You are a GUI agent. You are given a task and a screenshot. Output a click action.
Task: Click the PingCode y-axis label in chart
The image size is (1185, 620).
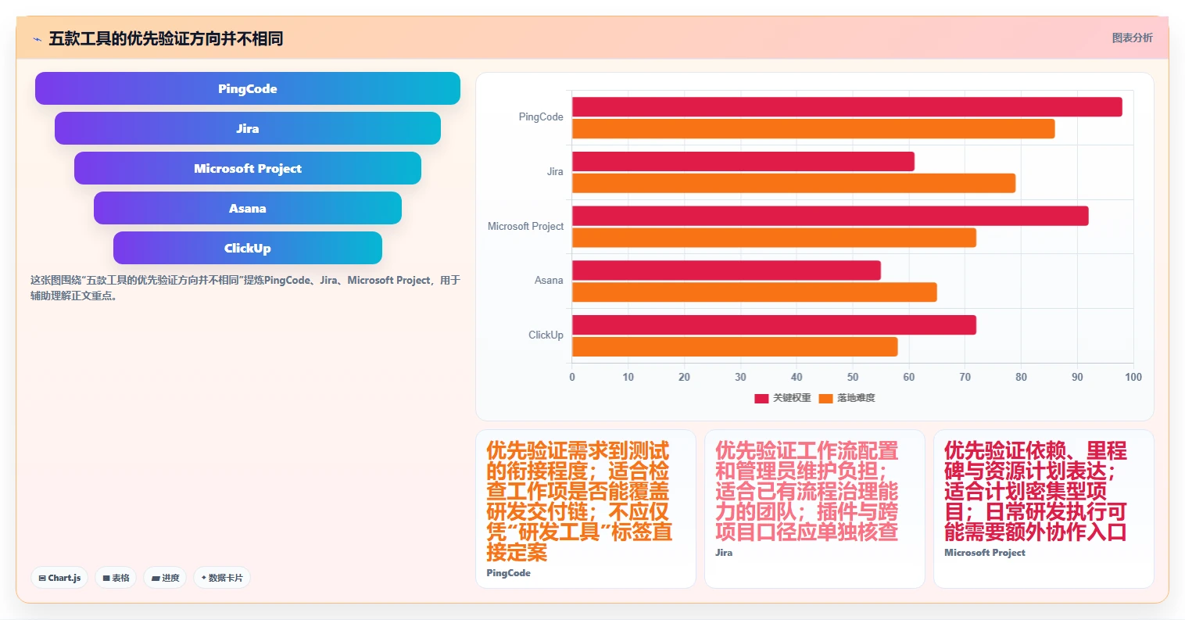click(541, 117)
